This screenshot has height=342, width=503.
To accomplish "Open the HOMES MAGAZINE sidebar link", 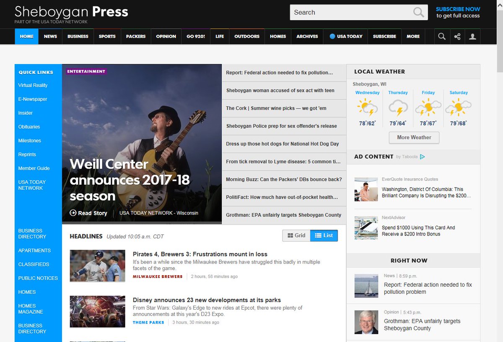I will coord(31,309).
